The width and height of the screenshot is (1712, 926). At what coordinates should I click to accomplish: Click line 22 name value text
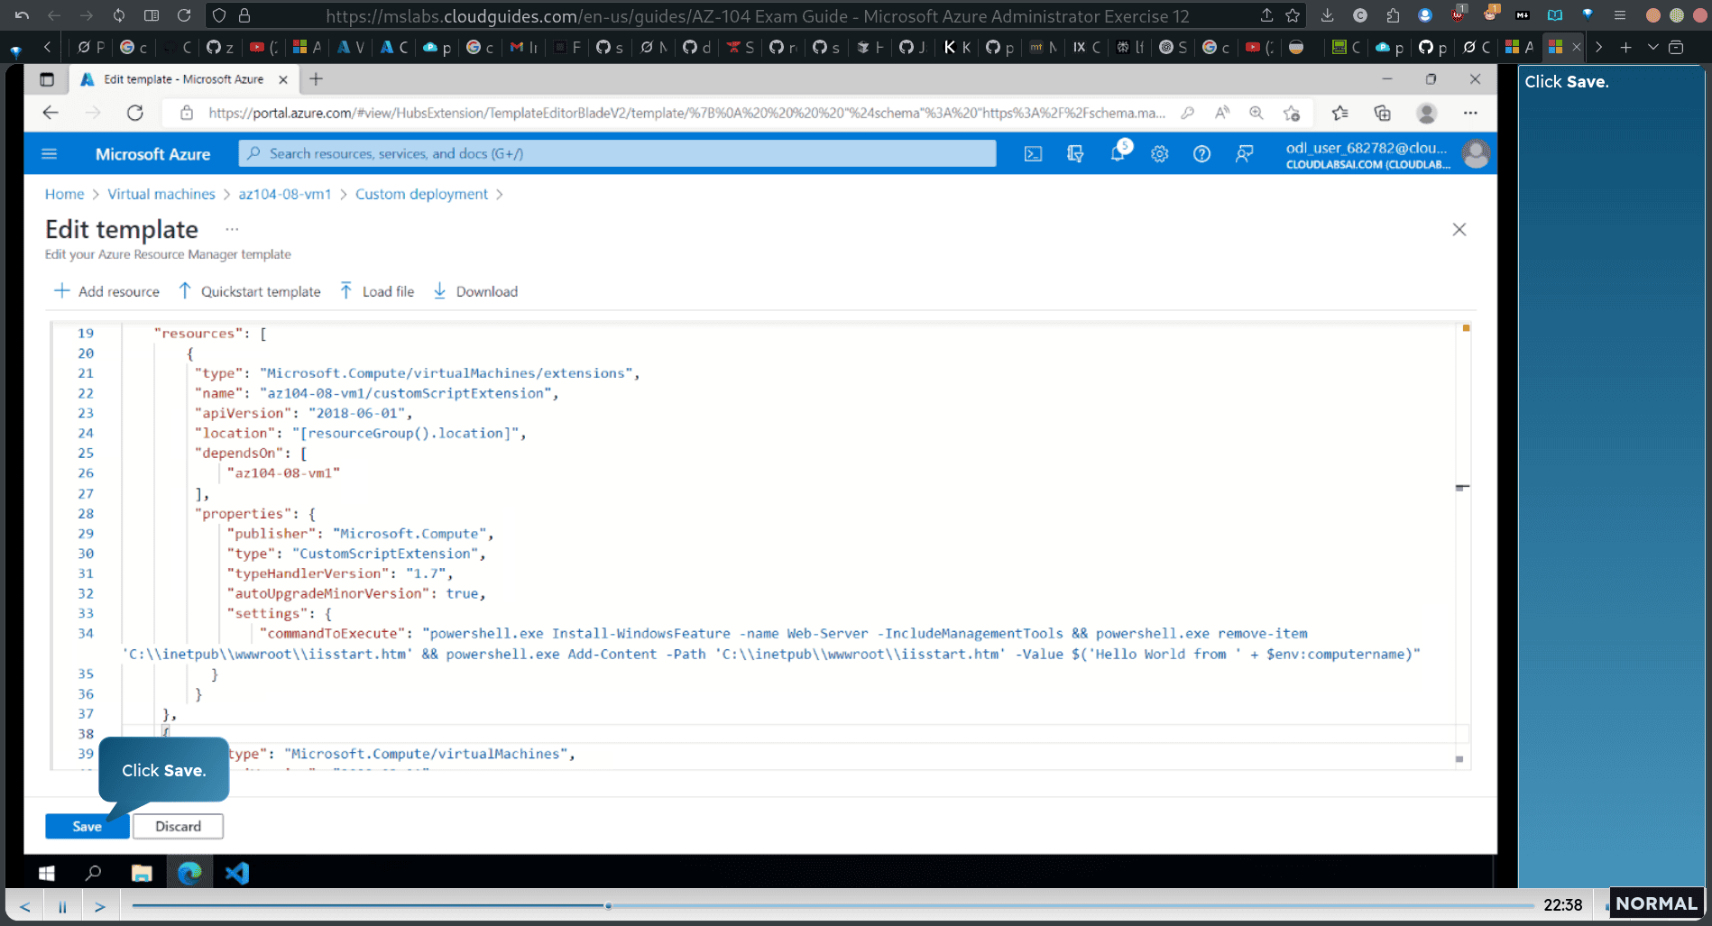pos(405,393)
